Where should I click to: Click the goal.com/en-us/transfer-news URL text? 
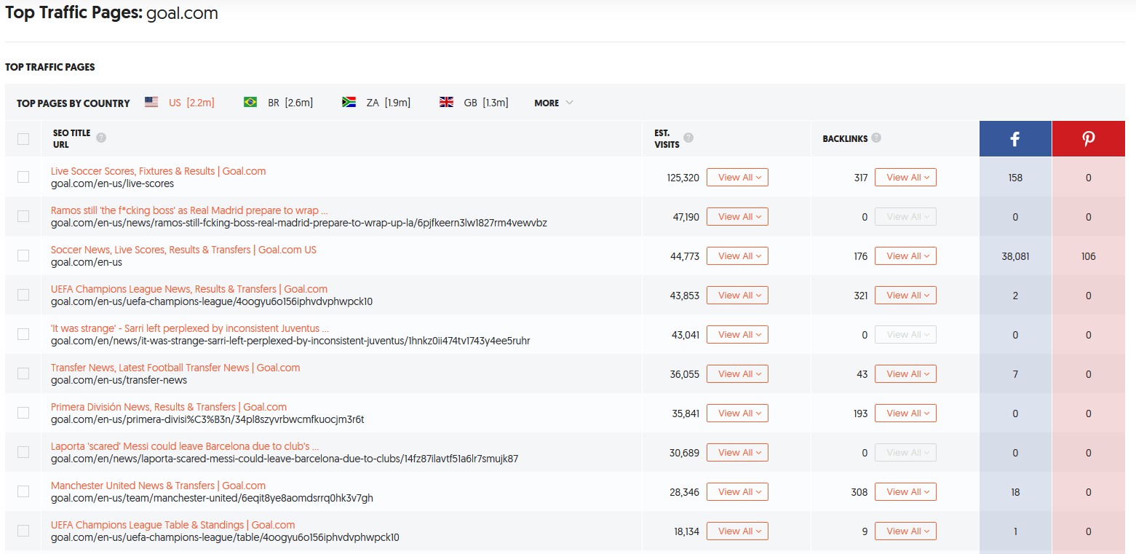[x=119, y=380]
